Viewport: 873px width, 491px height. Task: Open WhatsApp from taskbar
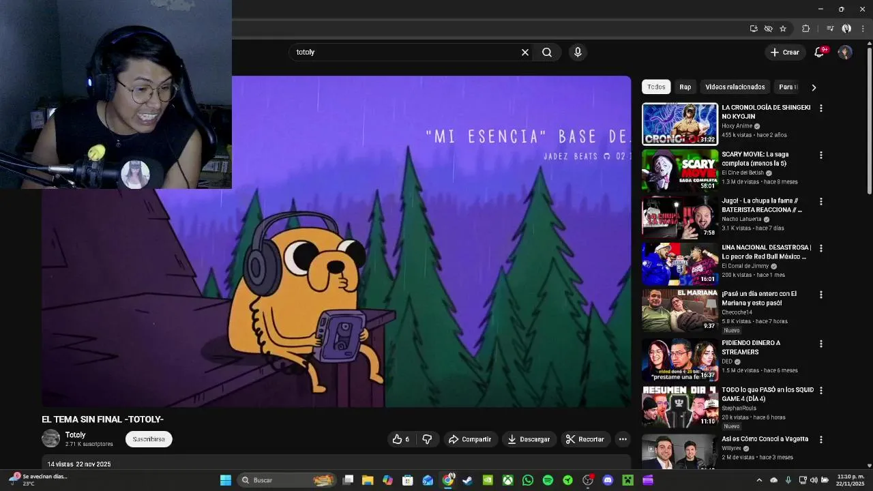click(527, 480)
